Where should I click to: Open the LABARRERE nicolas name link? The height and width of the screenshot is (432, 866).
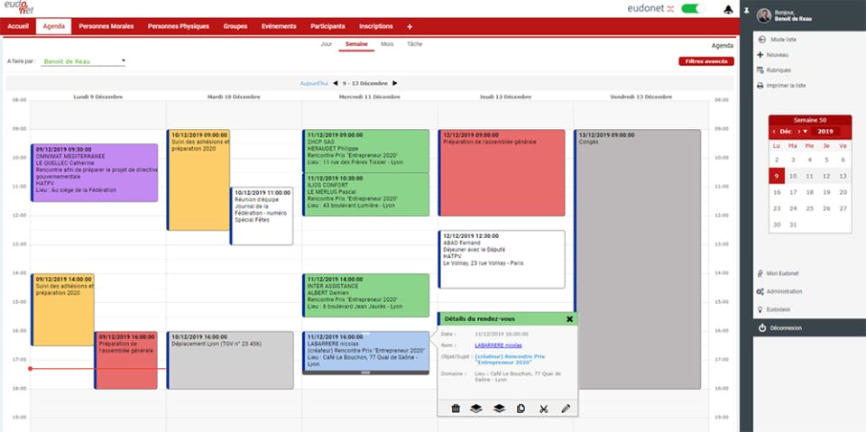coord(498,345)
